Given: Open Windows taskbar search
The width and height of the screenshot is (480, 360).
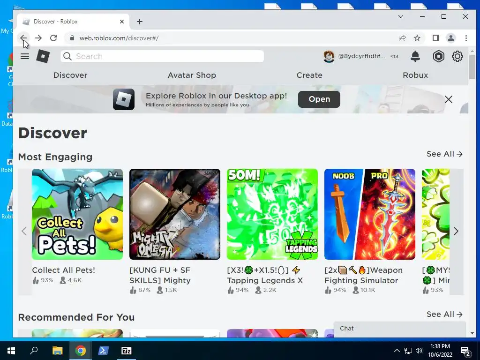Looking at the screenshot, I should coord(34,351).
